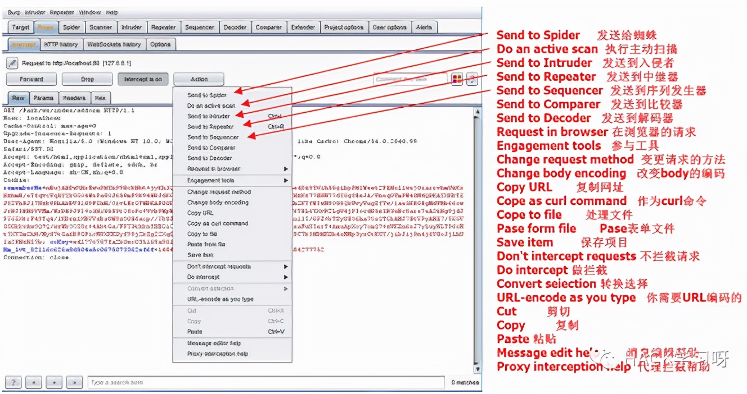747x394 pixels.
Task: Select the Params view tab
Action: pos(43,98)
